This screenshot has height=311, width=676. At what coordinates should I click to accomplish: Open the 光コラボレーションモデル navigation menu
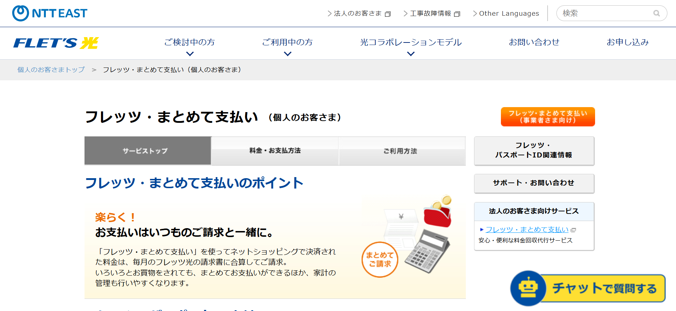[411, 42]
